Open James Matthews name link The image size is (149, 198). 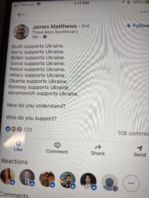click(55, 27)
